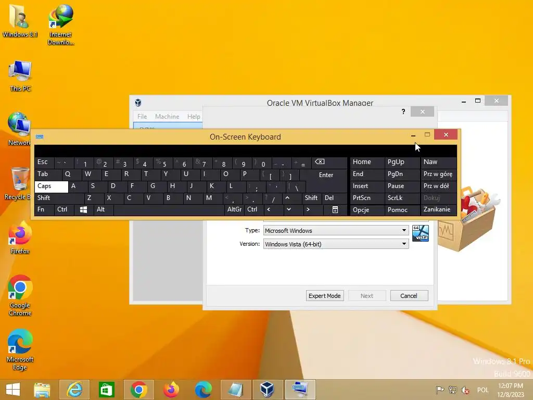Screen dimensions: 533x400
Task: Click the wizard help question mark button
Action: (x=403, y=111)
